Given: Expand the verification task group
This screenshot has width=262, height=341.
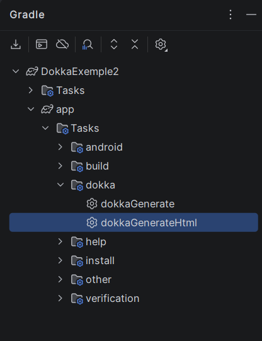Looking at the screenshot, I should point(60,298).
